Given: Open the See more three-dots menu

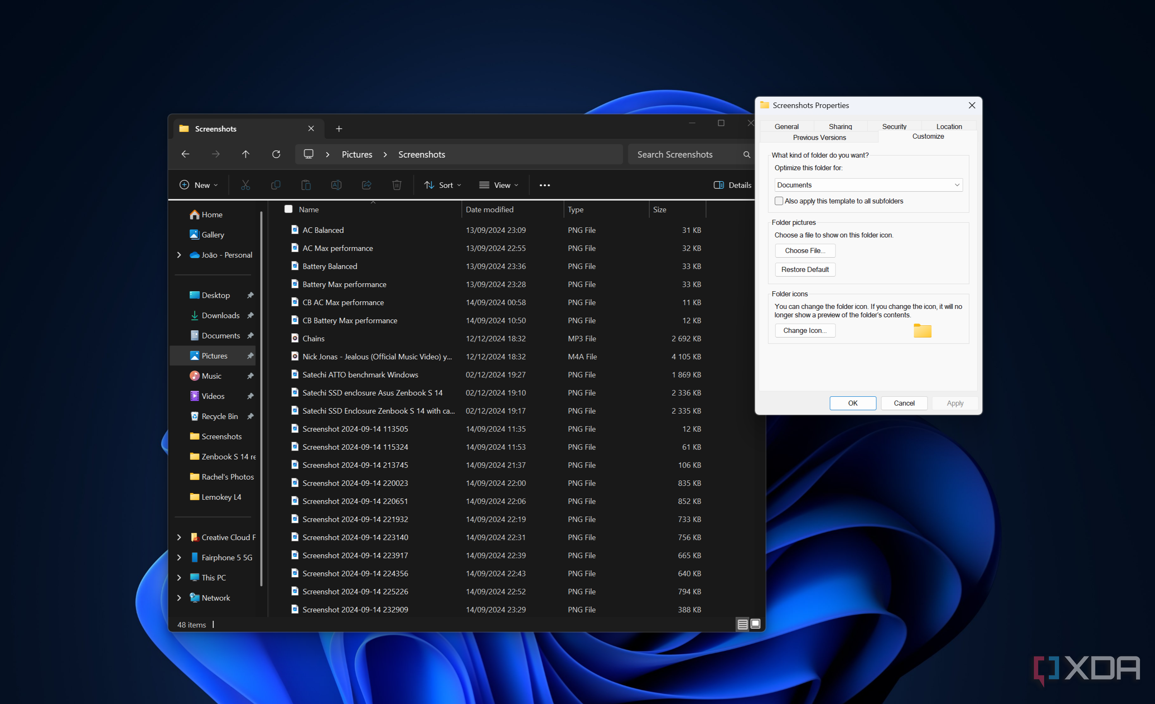Looking at the screenshot, I should tap(545, 185).
